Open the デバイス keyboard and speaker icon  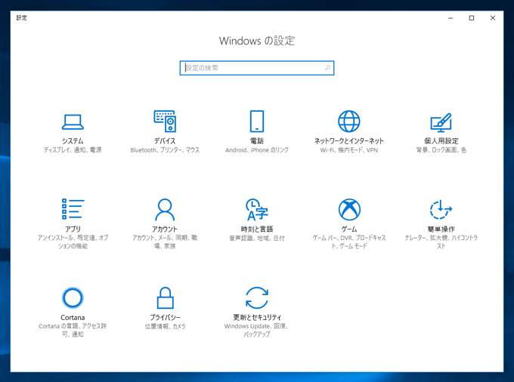click(165, 121)
